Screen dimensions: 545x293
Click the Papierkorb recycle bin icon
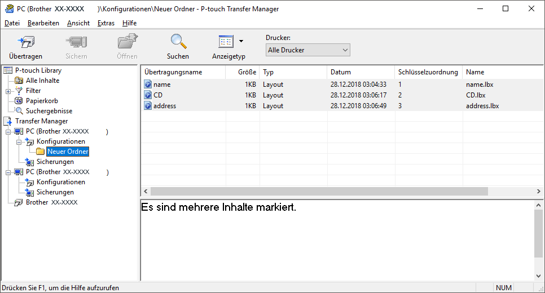[19, 101]
